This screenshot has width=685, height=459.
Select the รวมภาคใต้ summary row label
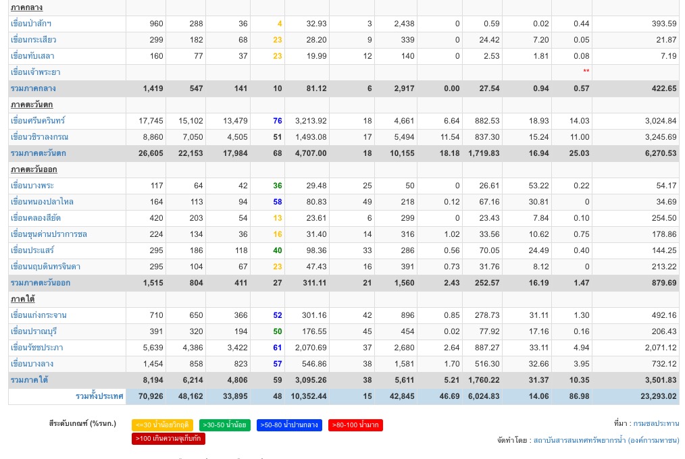(x=29, y=380)
